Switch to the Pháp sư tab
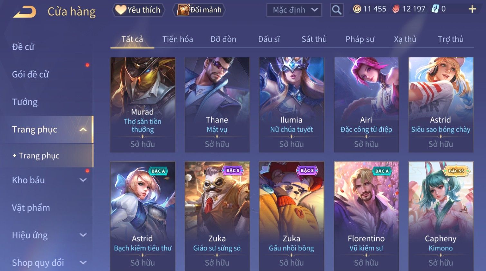486x271 pixels. (x=360, y=39)
